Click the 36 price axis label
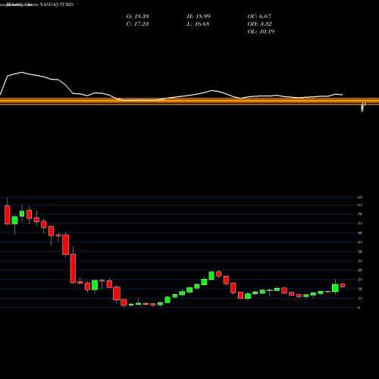379x379 pixels. [360, 252]
